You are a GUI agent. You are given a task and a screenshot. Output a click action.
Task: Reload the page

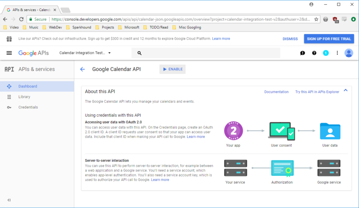[x=21, y=19]
